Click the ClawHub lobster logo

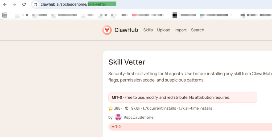point(107,30)
